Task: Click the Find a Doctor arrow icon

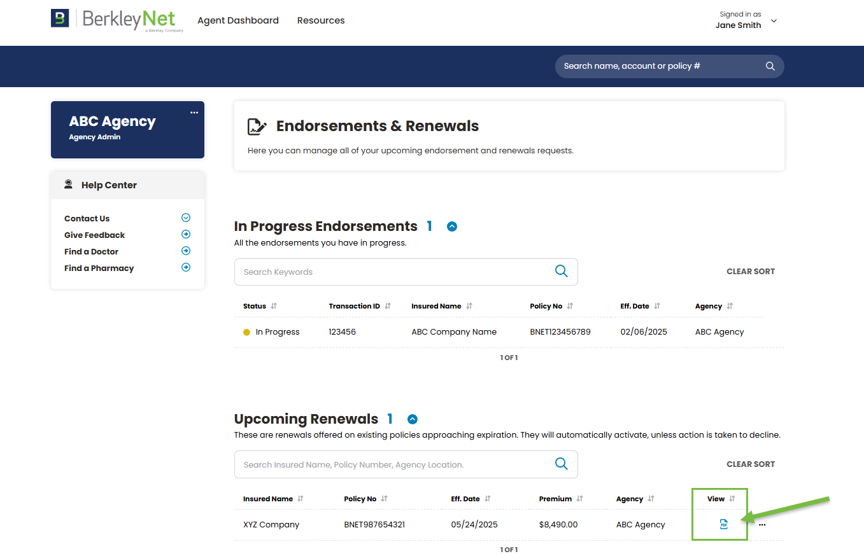Action: point(186,251)
